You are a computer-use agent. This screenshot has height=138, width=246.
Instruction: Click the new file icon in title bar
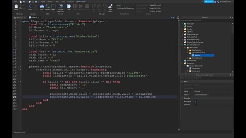20,2
